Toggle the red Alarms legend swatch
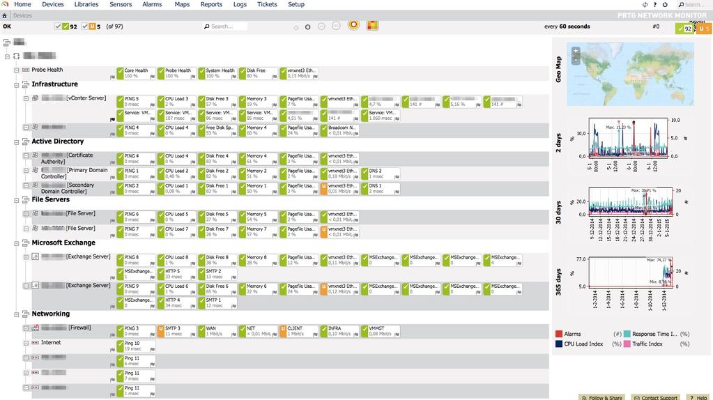This screenshot has width=713, height=400. 559,334
